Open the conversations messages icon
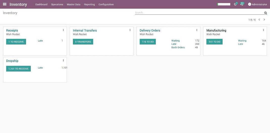This screenshot has width=270, height=133. coord(242,4)
